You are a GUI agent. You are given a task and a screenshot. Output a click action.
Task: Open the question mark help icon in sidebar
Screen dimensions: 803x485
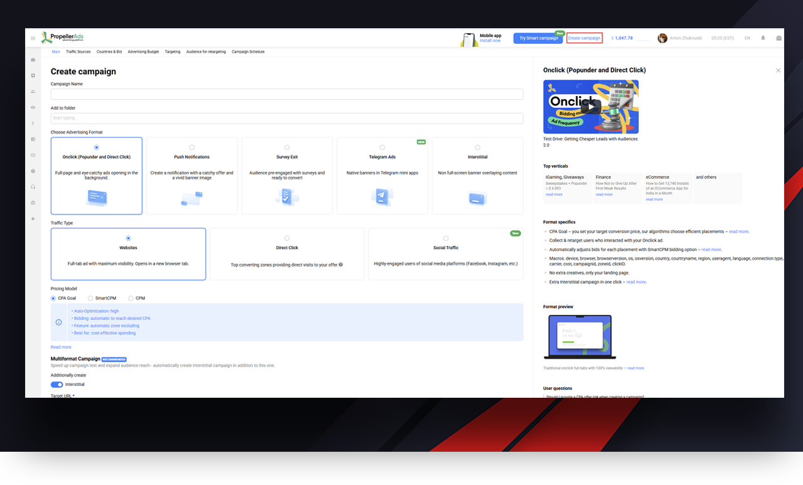click(x=33, y=171)
